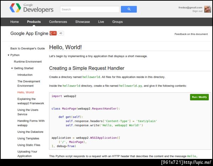Viewport: 213px width, 166px height.
Task: Open Handling Forms With webapp link
Action: click(31, 123)
